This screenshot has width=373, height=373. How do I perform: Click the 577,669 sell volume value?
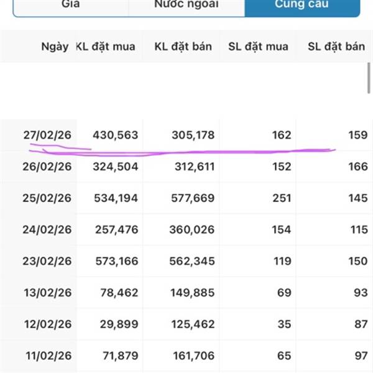pos(191,198)
